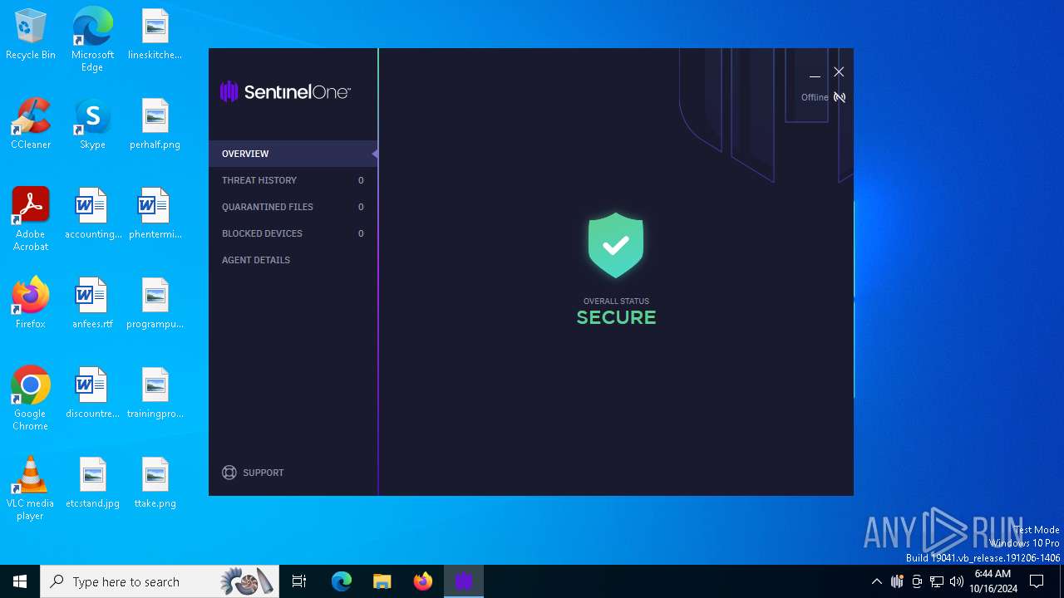
Task: Click the Support lifebuoy icon
Action: point(229,473)
